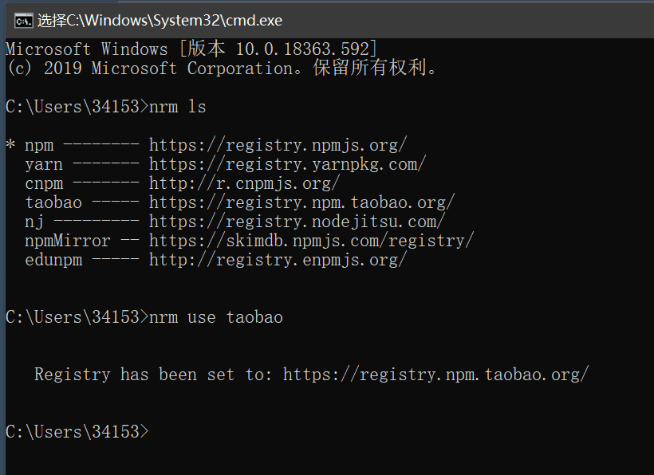This screenshot has width=654, height=475.
Task: Click the 'Registry has been set to' message
Action: 152,374
